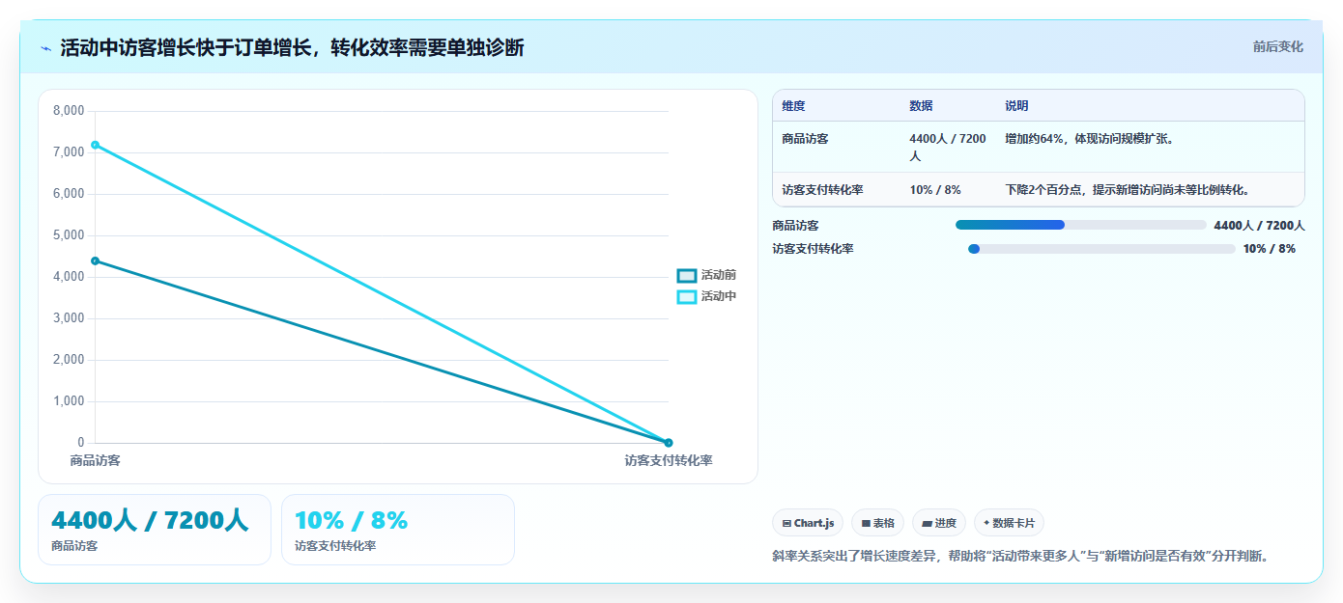Click the data point above 访客支付转化率 axis label
1343x603 pixels.
(669, 443)
